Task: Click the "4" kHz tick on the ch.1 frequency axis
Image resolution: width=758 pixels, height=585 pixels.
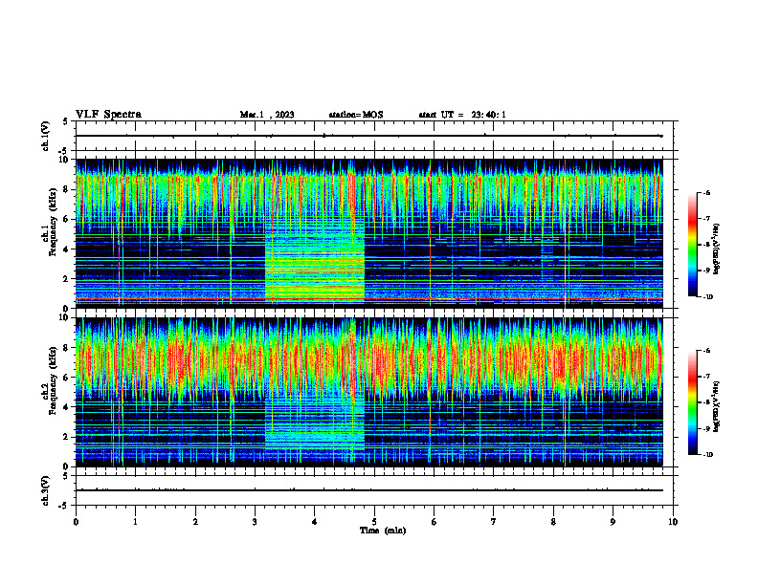Action: [x=68, y=249]
